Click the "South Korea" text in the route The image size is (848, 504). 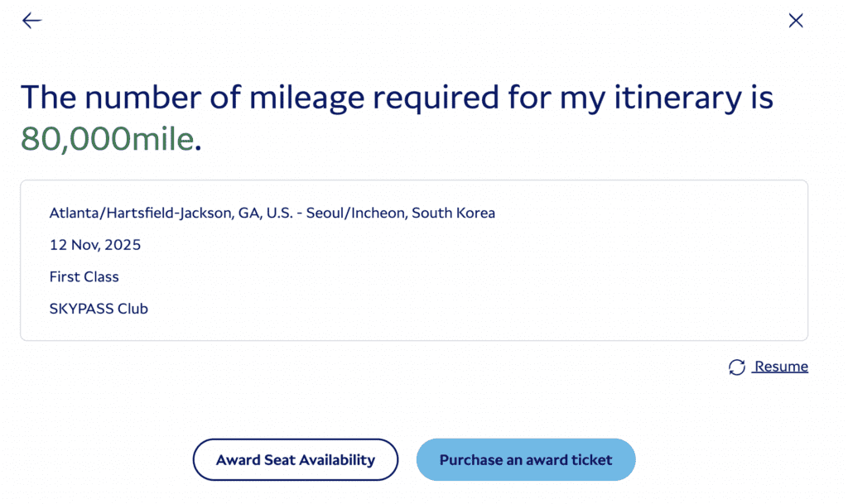coord(454,214)
